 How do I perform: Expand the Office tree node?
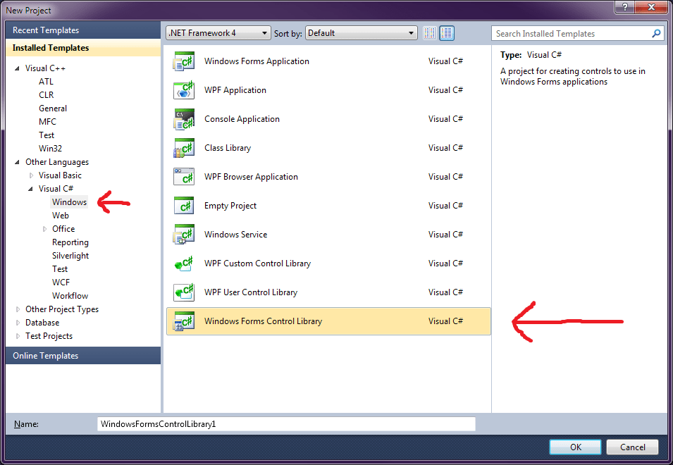click(x=44, y=229)
